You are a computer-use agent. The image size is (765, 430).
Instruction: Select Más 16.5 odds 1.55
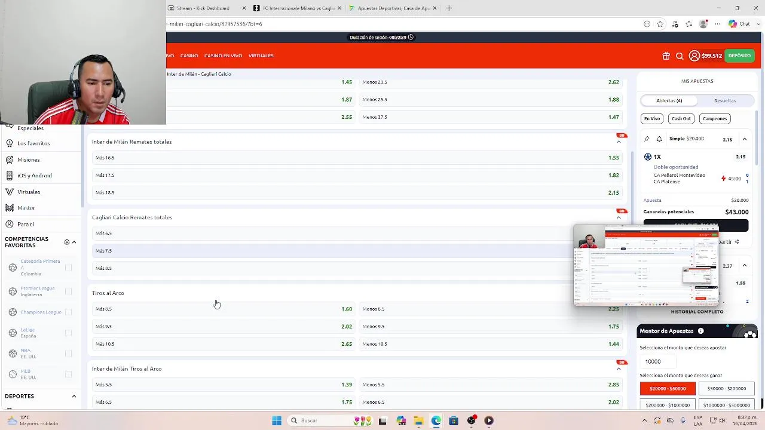coord(357,158)
